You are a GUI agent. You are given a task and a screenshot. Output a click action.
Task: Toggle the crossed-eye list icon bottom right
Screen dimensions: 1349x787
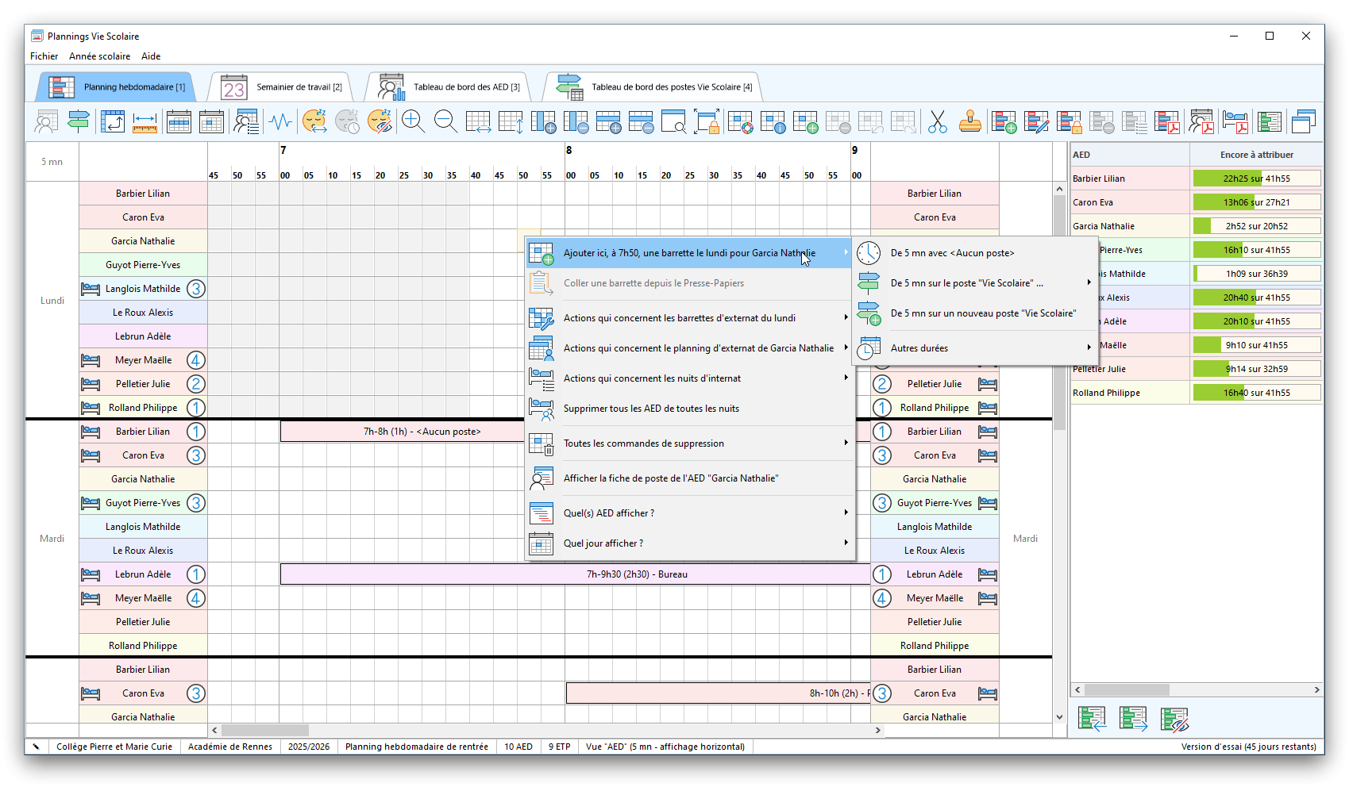(1174, 719)
